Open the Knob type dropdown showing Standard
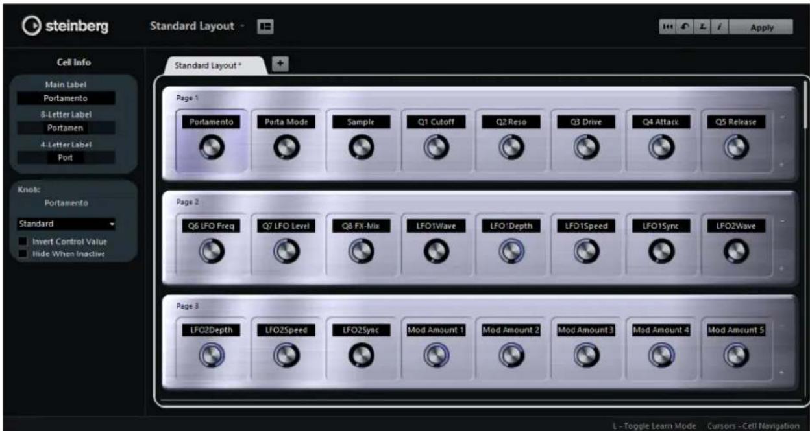 (66, 224)
